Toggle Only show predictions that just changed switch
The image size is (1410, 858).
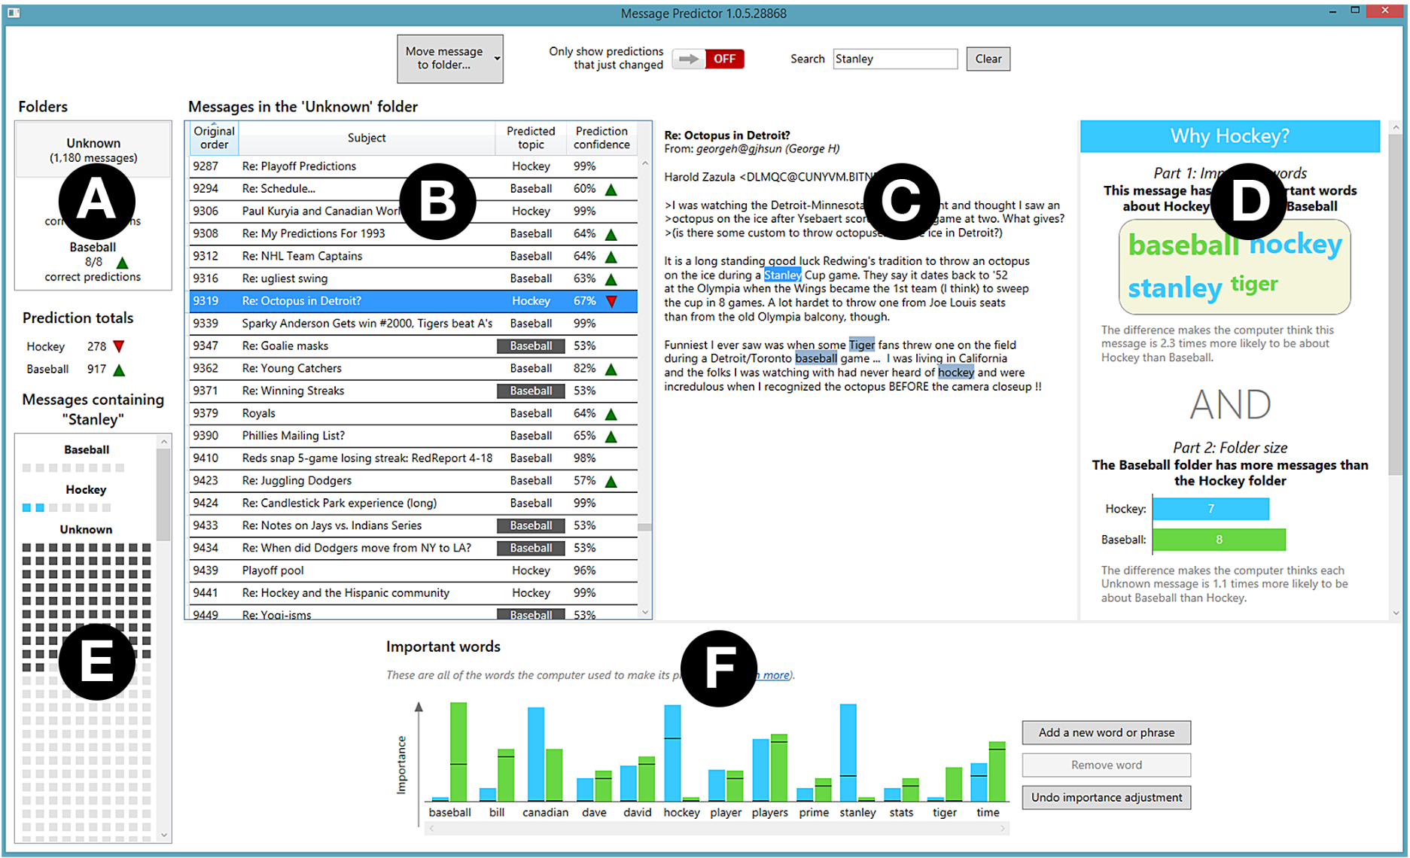point(708,59)
